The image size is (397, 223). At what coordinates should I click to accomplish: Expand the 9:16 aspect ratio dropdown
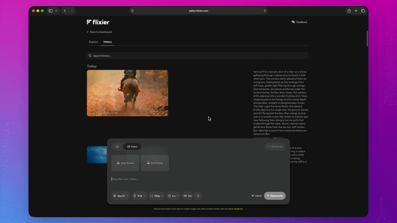coord(139,196)
